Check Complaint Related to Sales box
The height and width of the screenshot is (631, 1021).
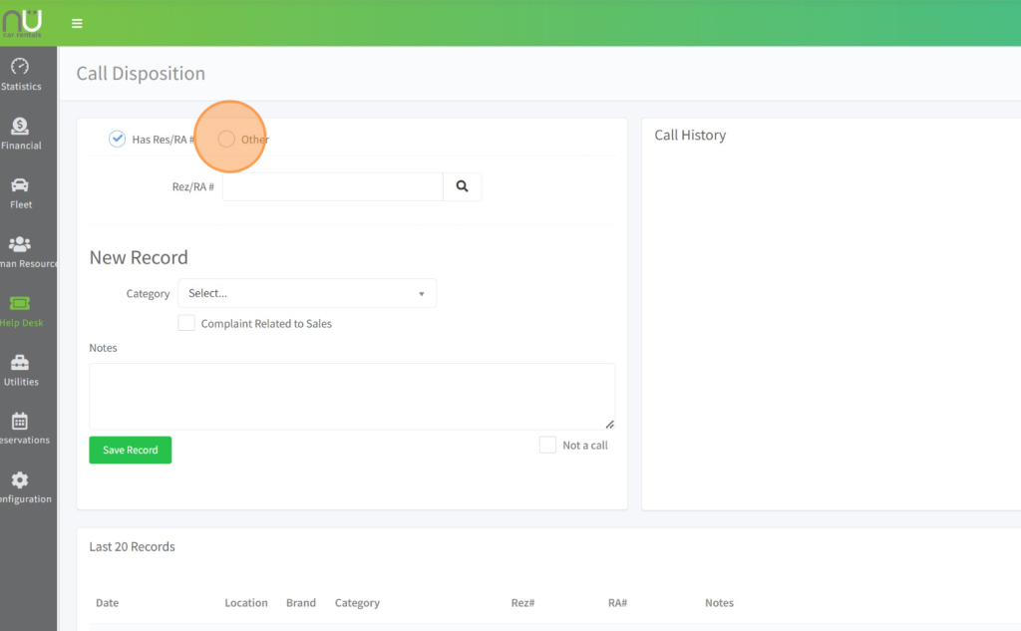tap(186, 323)
